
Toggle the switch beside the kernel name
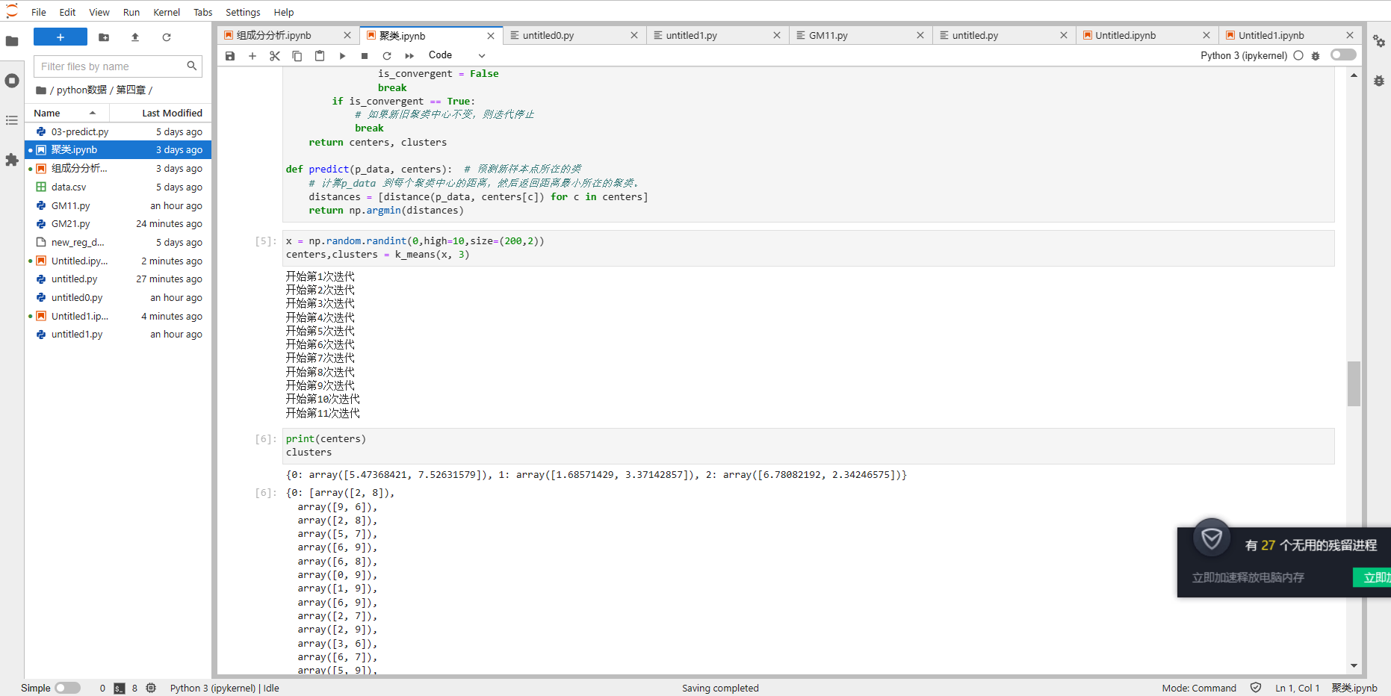coord(1343,55)
